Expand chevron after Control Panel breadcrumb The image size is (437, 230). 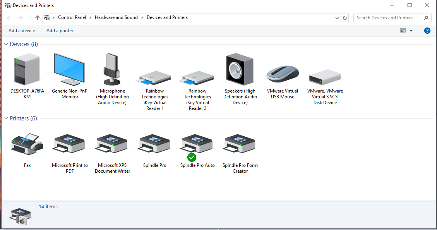(x=90, y=17)
